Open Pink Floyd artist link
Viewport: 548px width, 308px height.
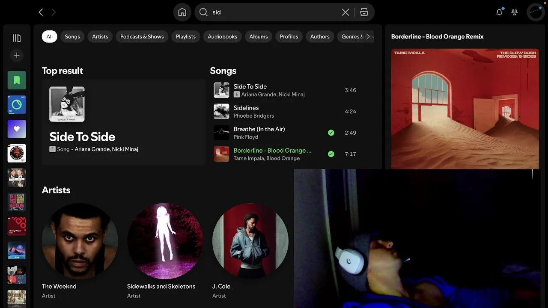click(x=246, y=137)
